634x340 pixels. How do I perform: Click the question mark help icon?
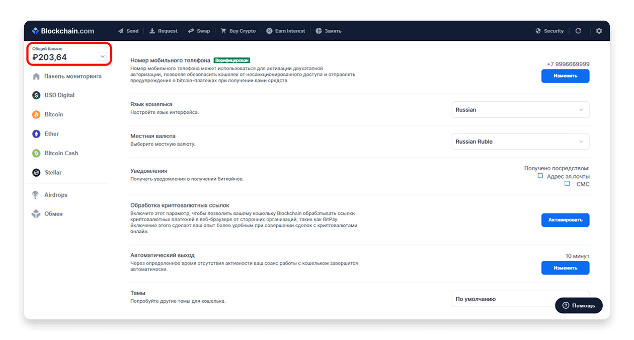(x=566, y=305)
